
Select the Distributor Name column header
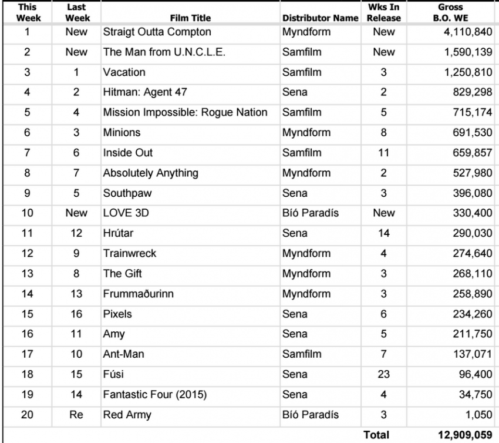320,18
